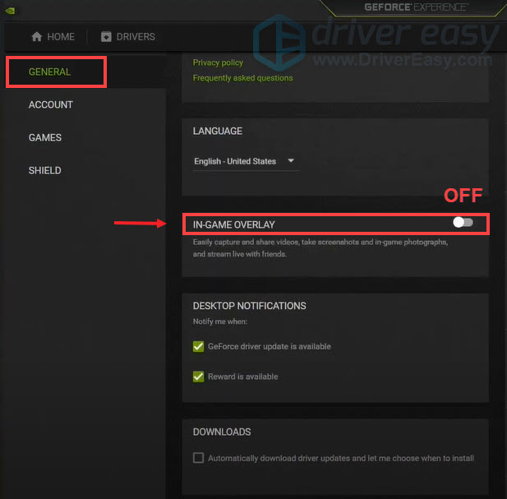Uncheck Reward is available notification
The height and width of the screenshot is (499, 507).
pyautogui.click(x=198, y=377)
